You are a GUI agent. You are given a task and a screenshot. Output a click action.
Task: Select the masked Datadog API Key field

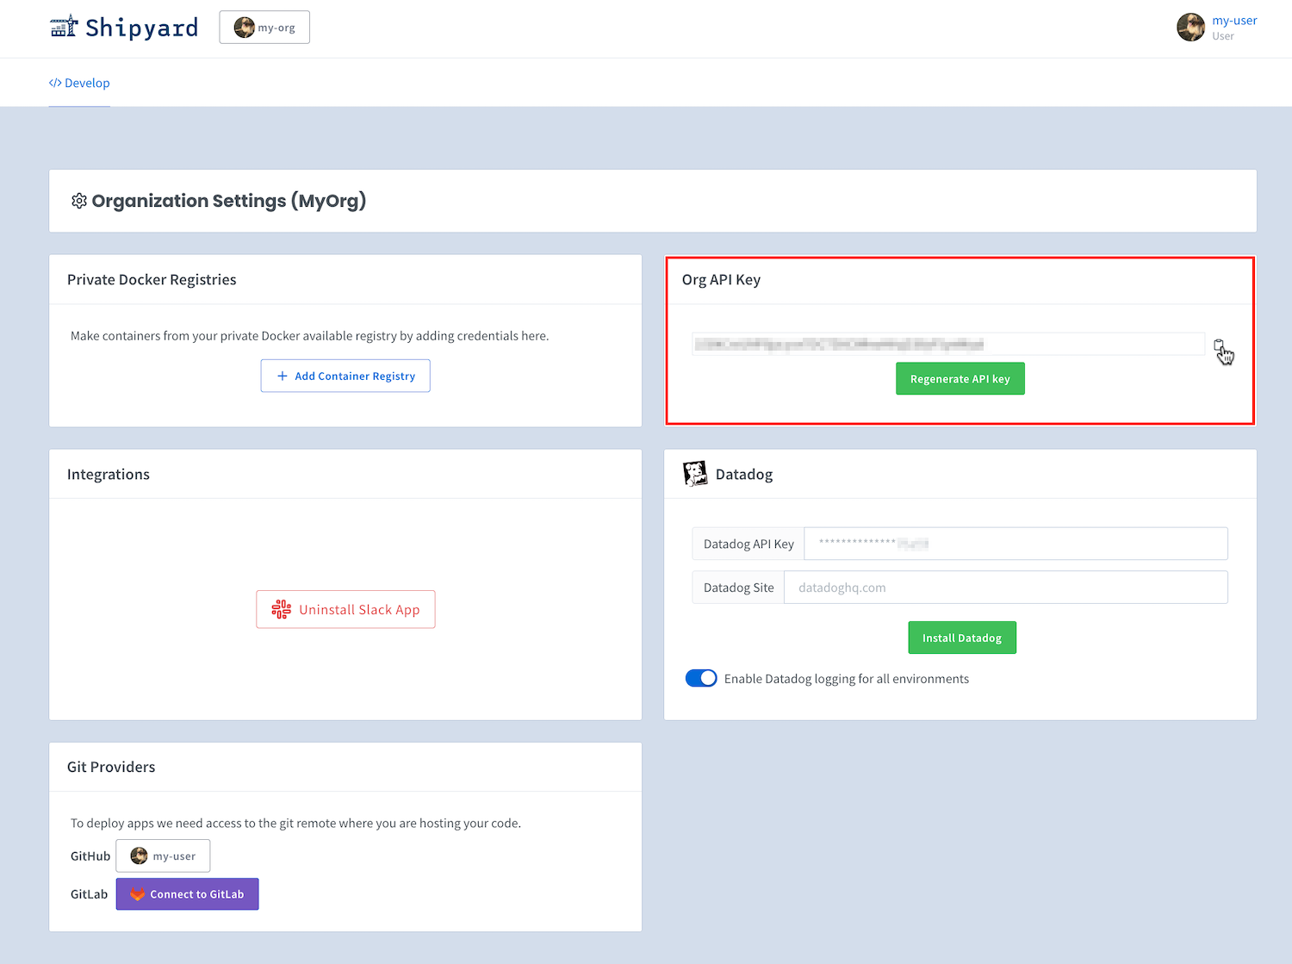[x=1015, y=543]
